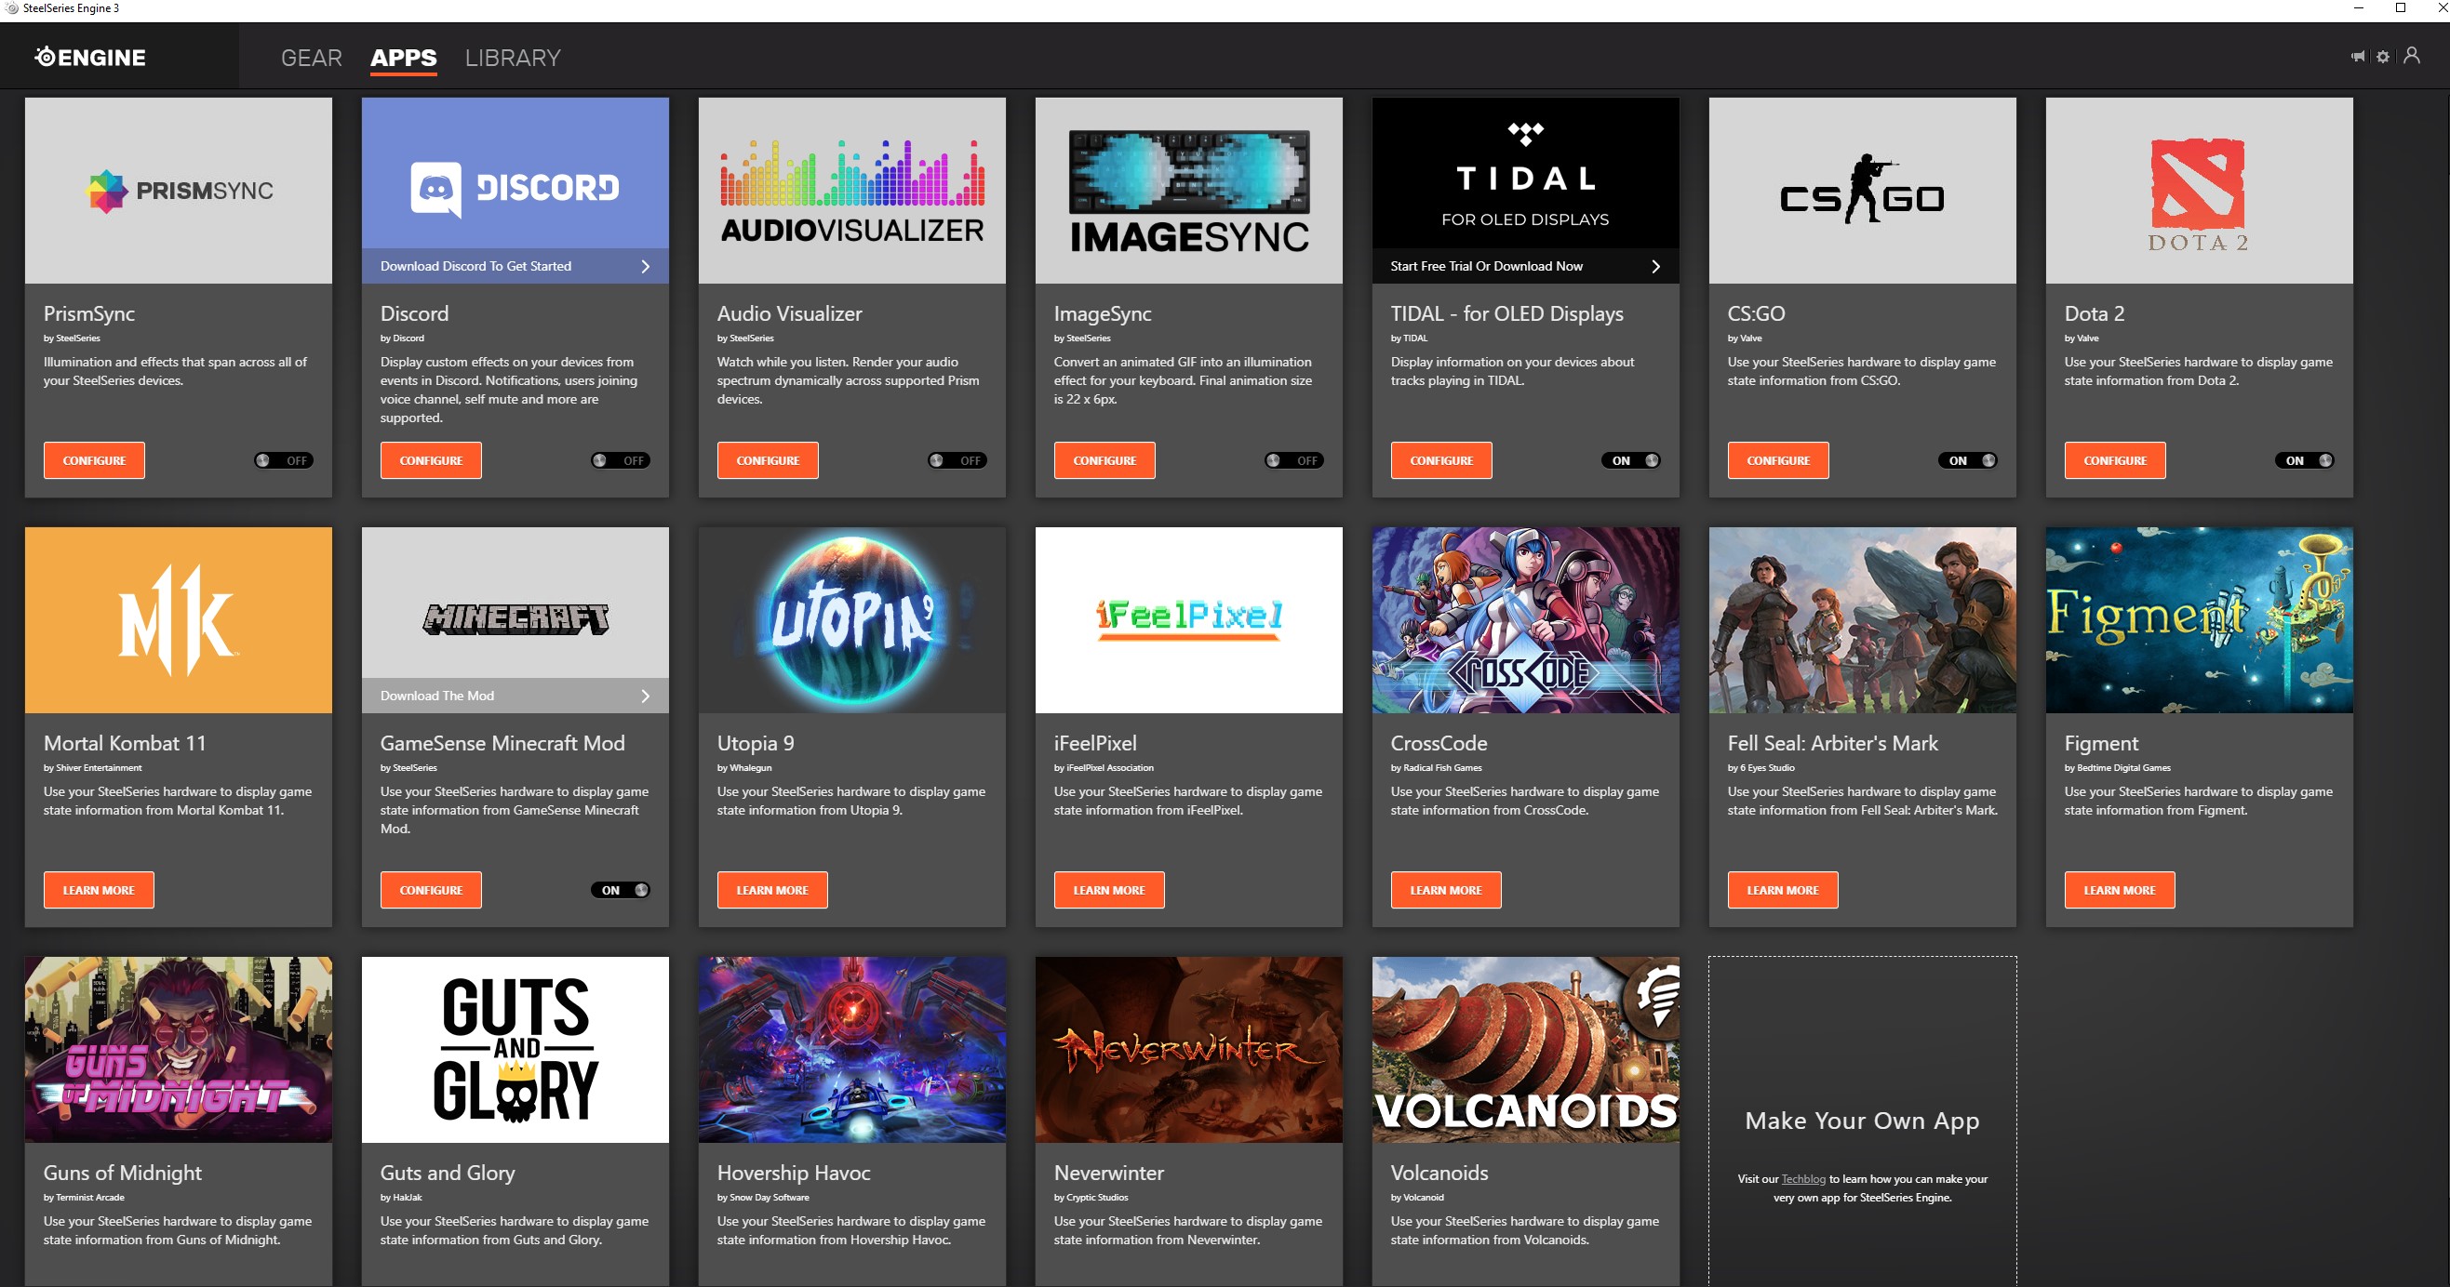2450x1287 pixels.
Task: Select the Utopia 9 globe image
Action: tap(851, 619)
